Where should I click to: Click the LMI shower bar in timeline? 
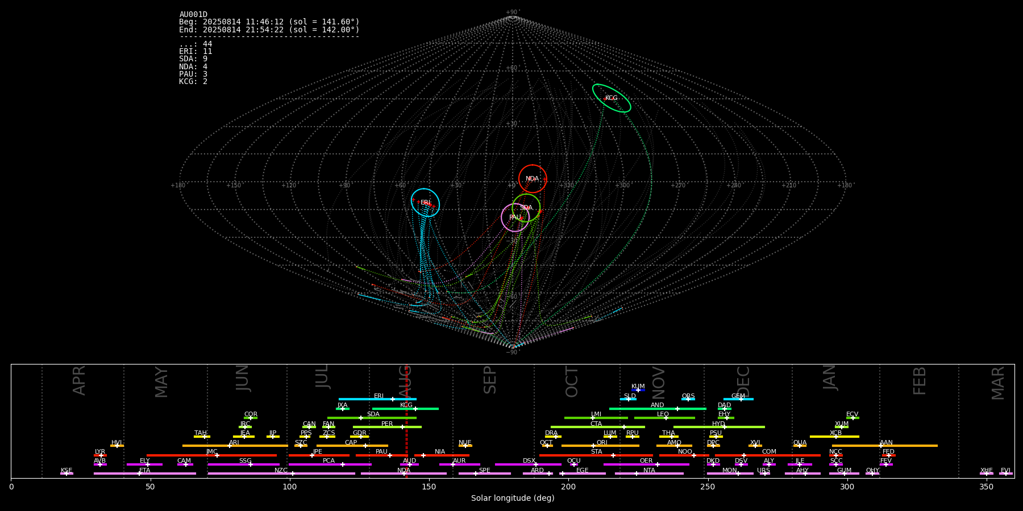coord(596,418)
